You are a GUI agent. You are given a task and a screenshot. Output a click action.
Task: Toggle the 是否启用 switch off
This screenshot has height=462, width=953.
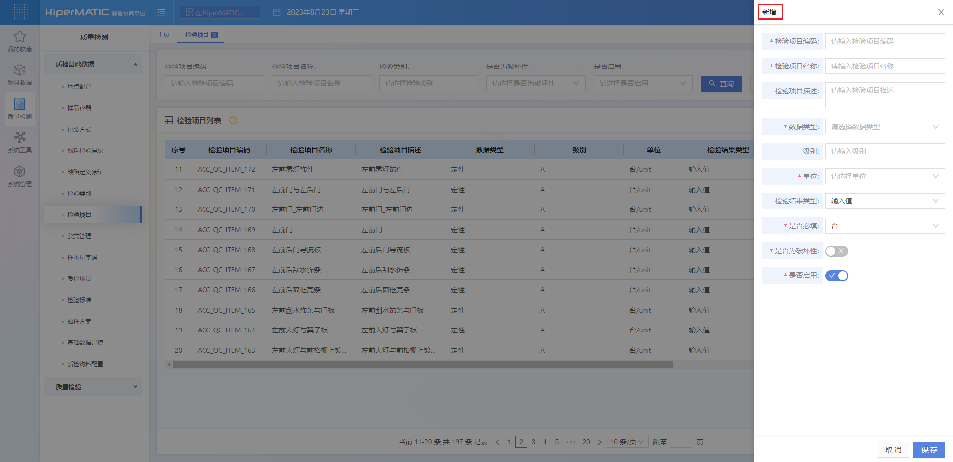tap(836, 276)
